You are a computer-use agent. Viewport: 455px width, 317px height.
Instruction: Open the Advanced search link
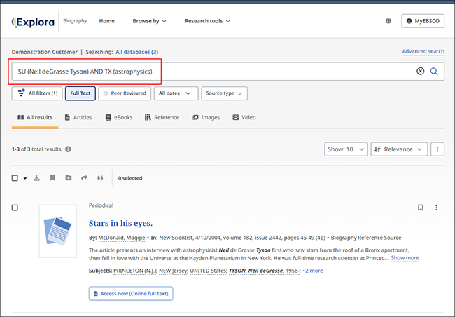(x=423, y=51)
